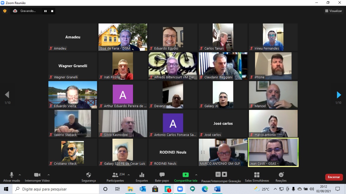The image size is (346, 194).
Task: Click the green Compartilhar tela icon
Action: tap(185, 175)
